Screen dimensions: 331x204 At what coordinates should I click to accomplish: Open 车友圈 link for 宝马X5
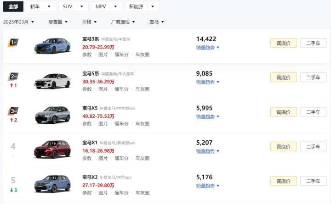coord(142,124)
